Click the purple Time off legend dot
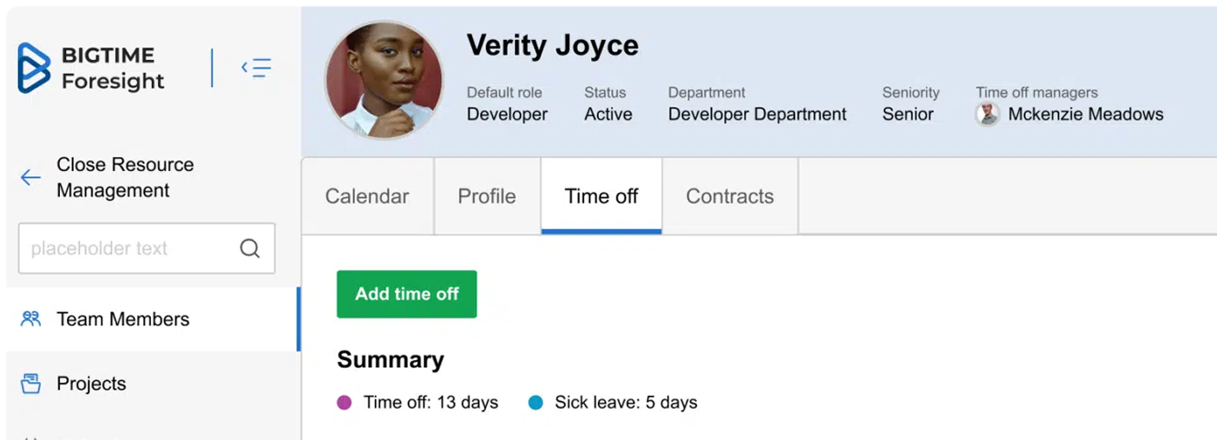The height and width of the screenshot is (440, 1217). (345, 403)
